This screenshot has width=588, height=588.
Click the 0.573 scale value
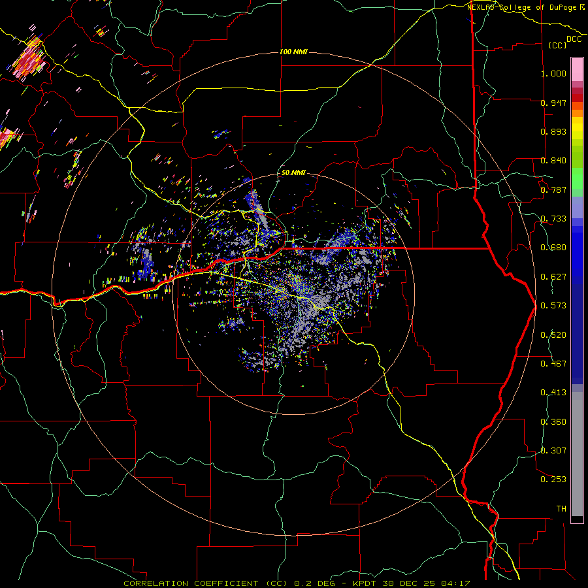[553, 306]
